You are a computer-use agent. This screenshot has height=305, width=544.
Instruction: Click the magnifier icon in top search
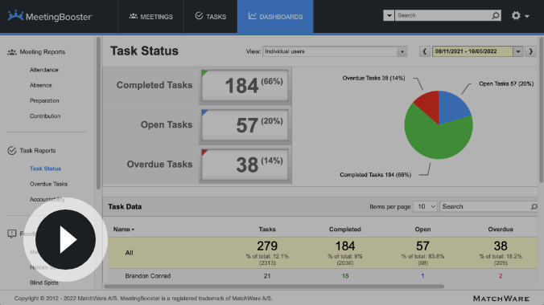pos(496,15)
